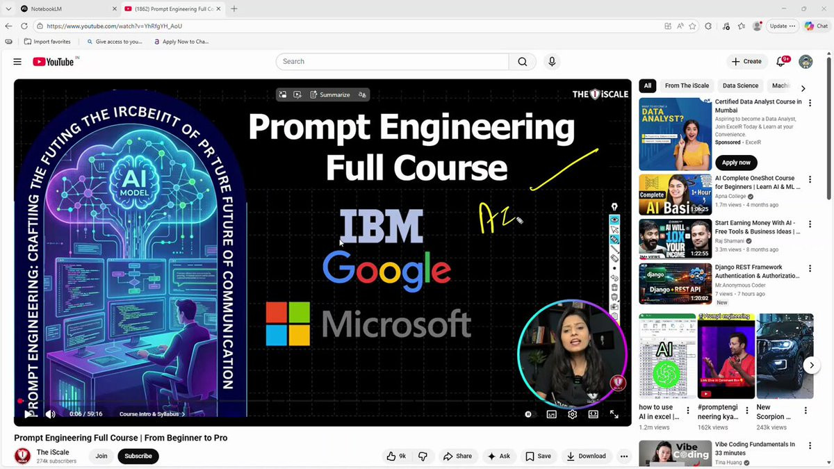The image size is (834, 469).
Task: Select the Data Science chip
Action: tap(740, 85)
